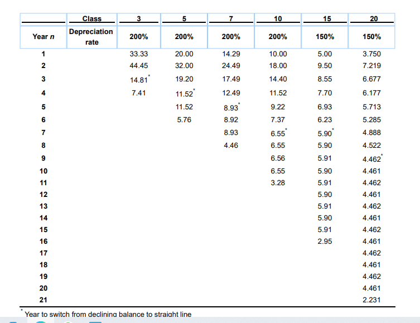Click the 14.81 switch-year value
The height and width of the screenshot is (323, 420).
click(x=139, y=79)
